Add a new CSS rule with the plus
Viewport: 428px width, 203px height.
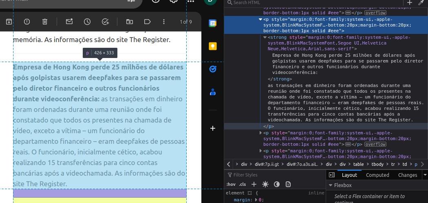tap(254, 184)
